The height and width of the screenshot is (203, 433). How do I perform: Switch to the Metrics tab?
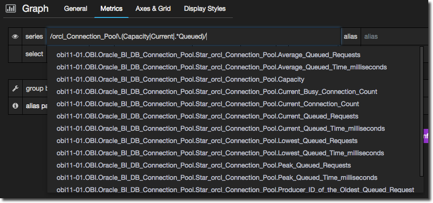[x=112, y=8]
